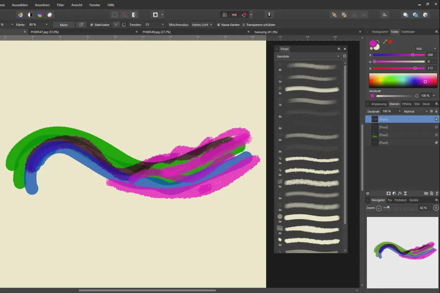This screenshot has height=293, width=440.
Task: Click the quick mask icon
Action: pyautogui.click(x=155, y=15)
